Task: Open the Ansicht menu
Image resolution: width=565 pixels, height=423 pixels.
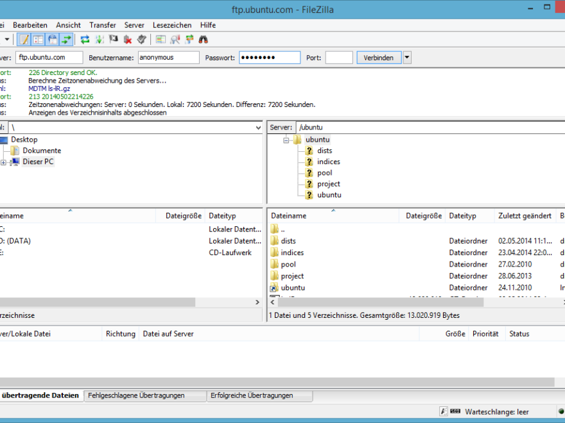Action: point(68,25)
